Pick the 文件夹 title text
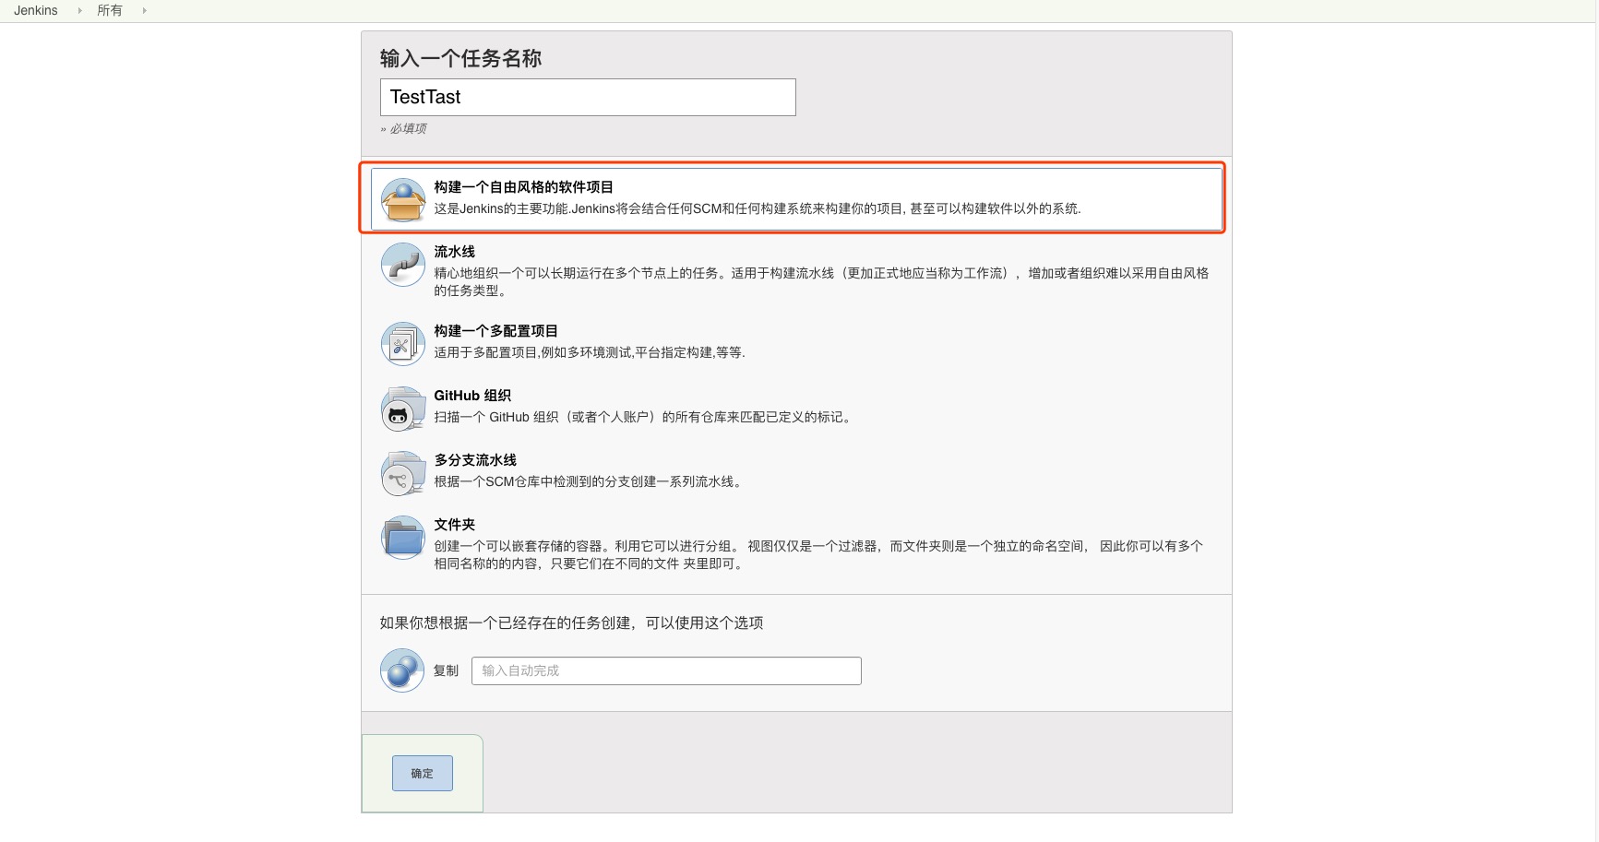 point(455,524)
